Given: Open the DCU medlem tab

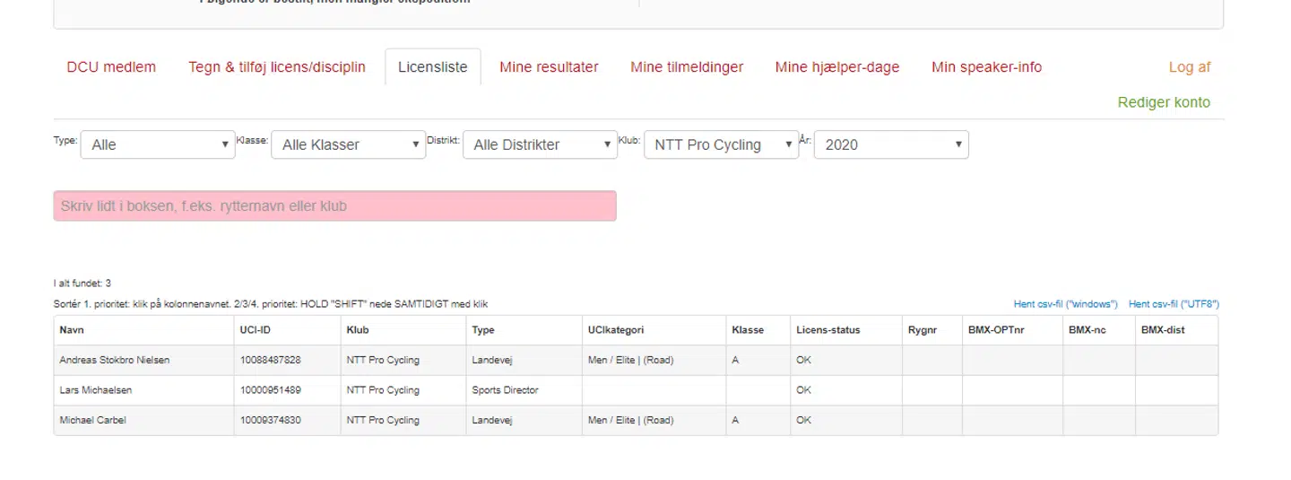Looking at the screenshot, I should click(x=111, y=67).
